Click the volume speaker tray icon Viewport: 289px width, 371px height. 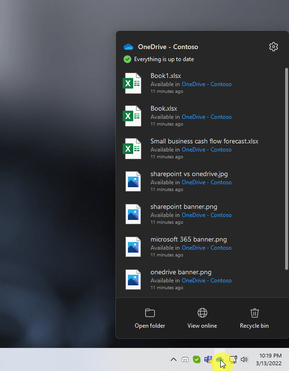pyautogui.click(x=244, y=359)
